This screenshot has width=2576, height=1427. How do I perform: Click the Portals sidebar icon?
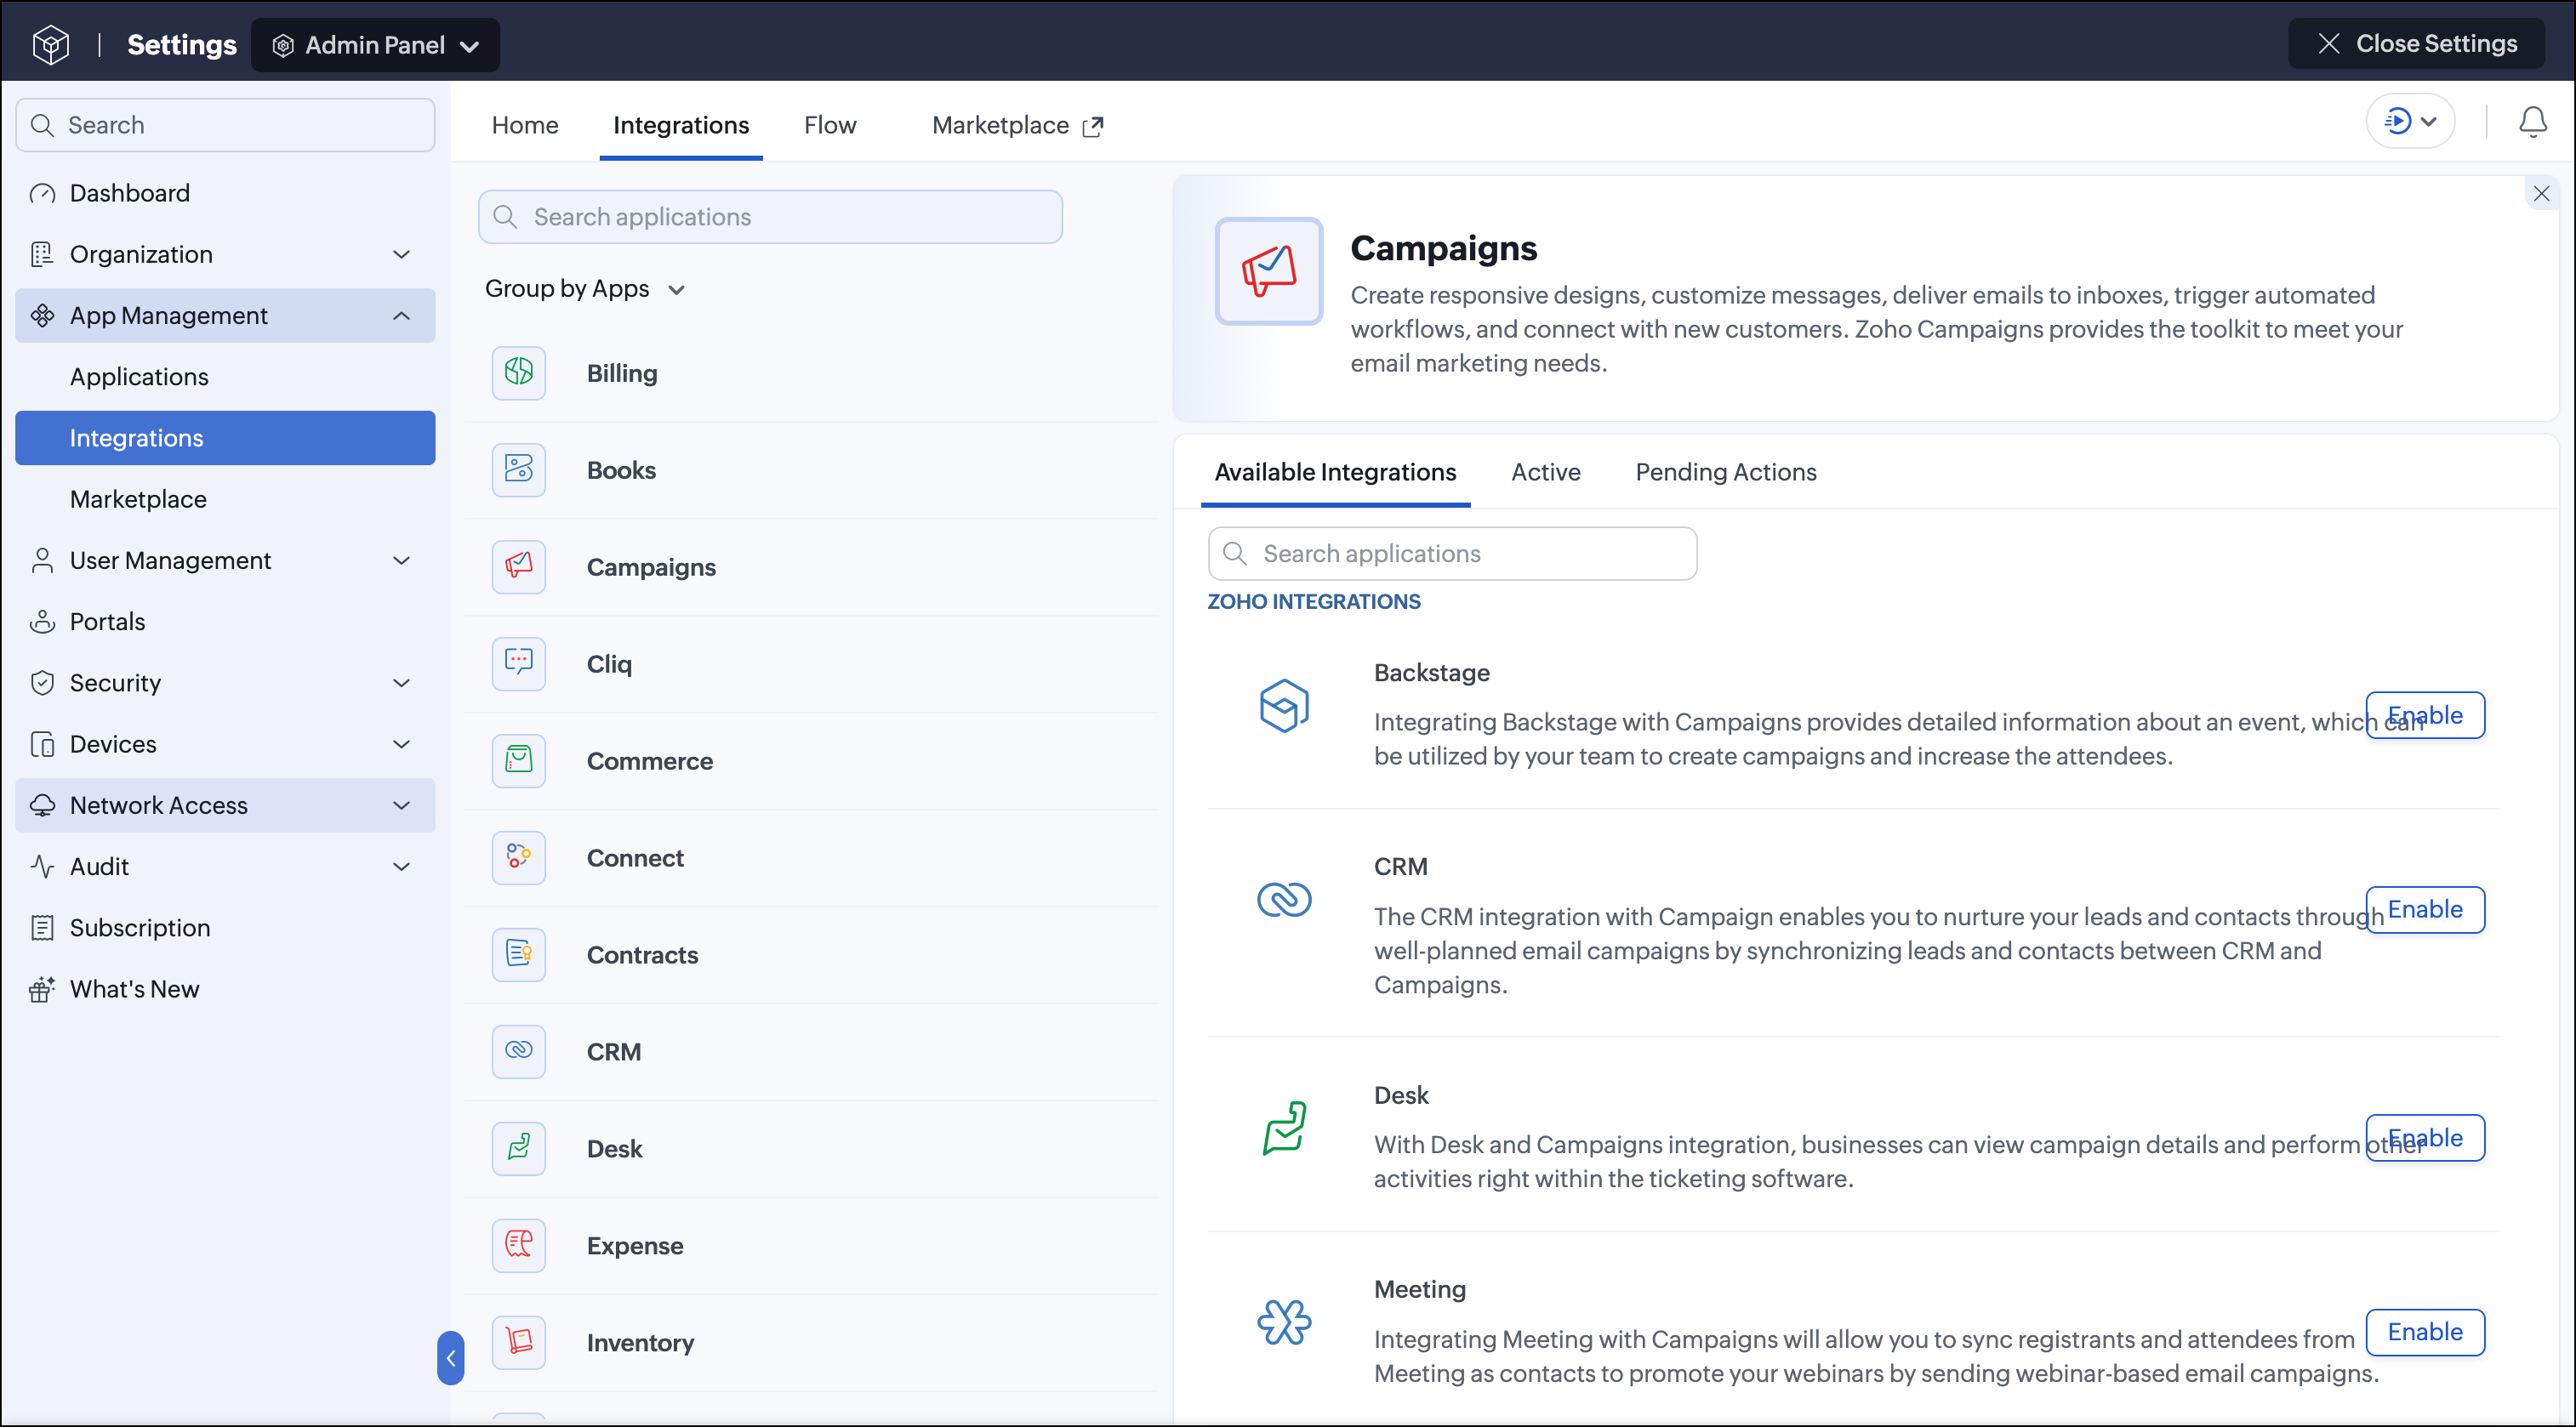click(42, 622)
